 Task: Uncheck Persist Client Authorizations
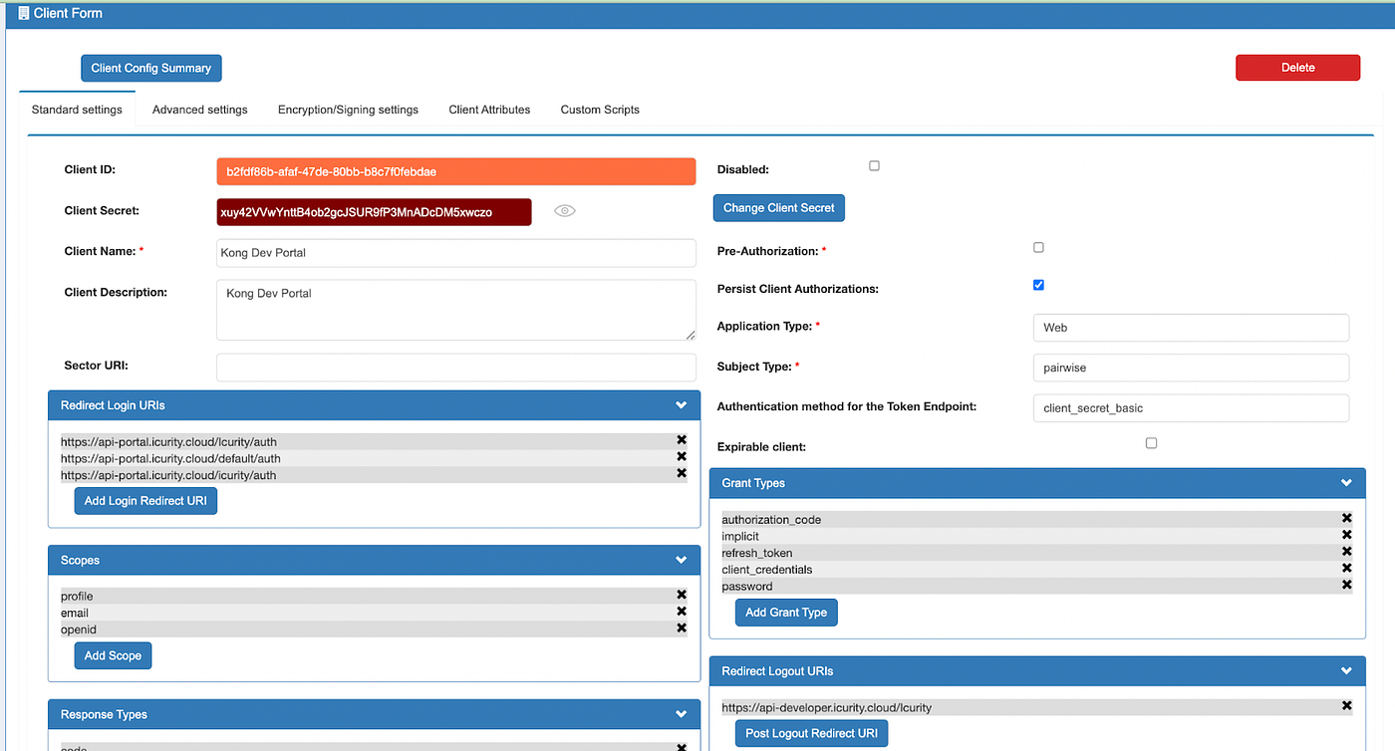click(x=1038, y=285)
